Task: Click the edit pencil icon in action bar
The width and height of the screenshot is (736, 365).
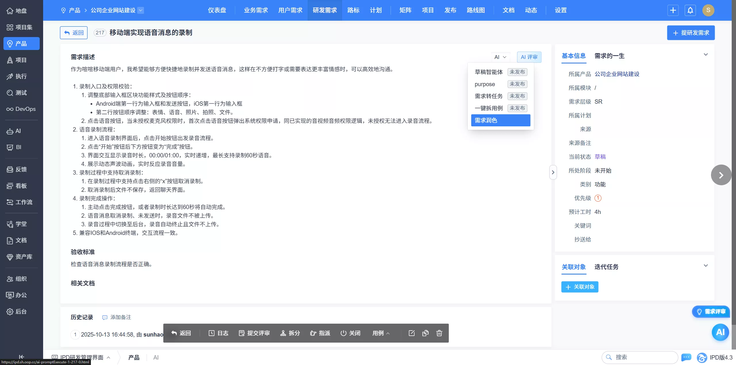Action: (x=411, y=333)
